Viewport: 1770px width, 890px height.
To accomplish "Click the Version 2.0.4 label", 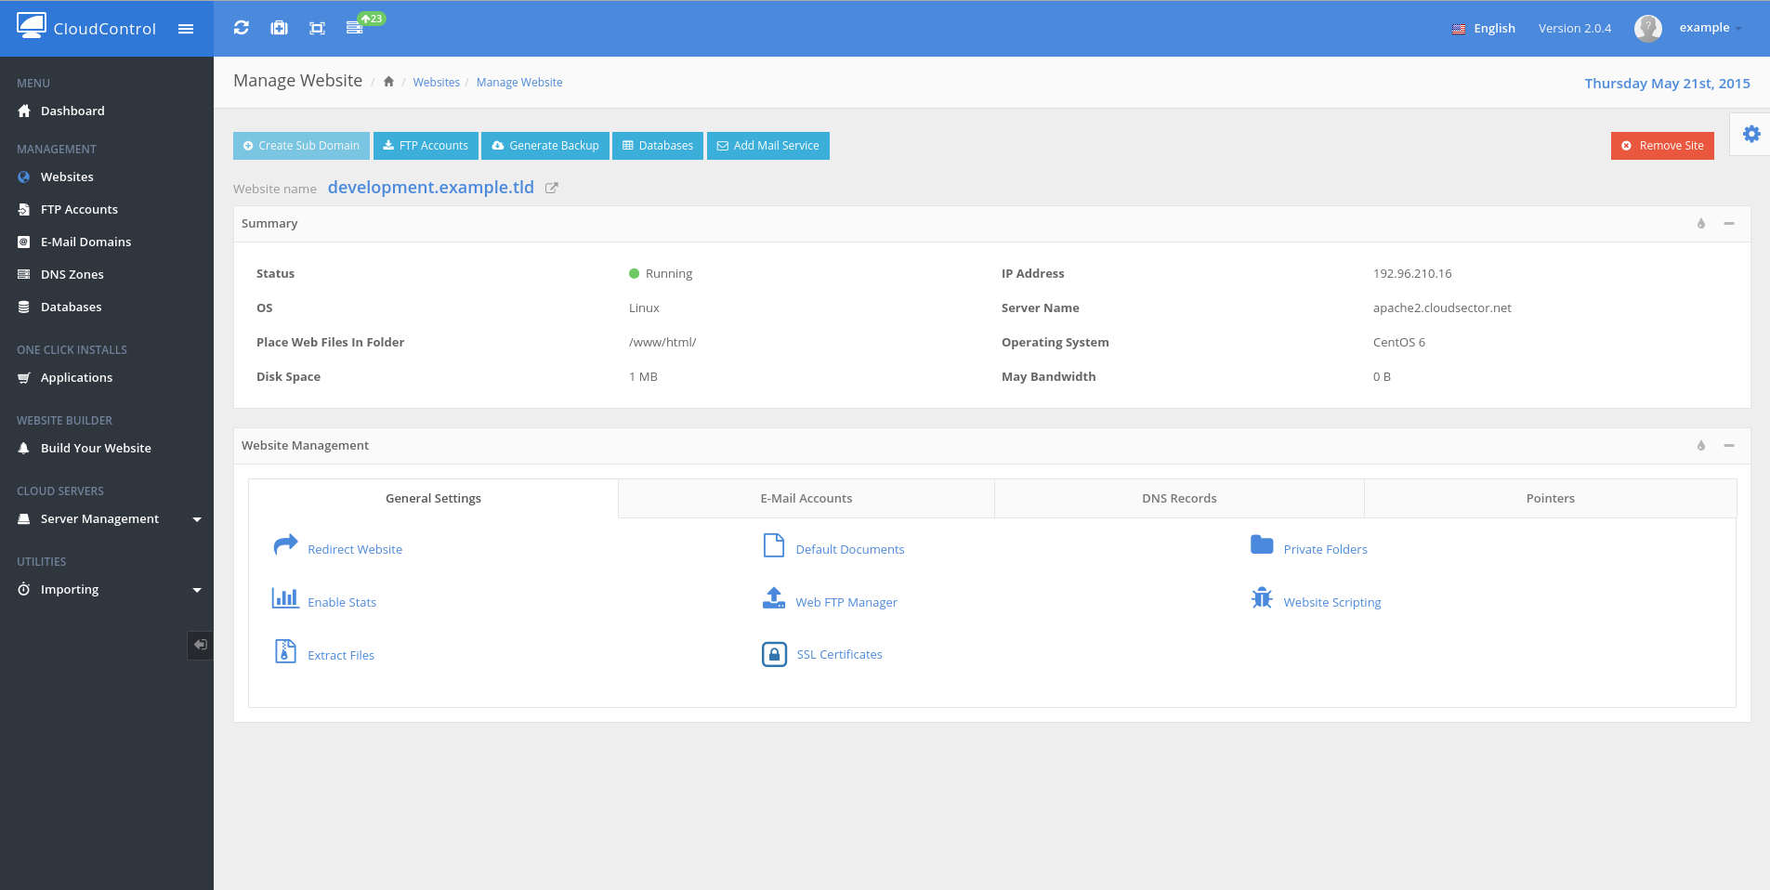I will click(x=1575, y=29).
